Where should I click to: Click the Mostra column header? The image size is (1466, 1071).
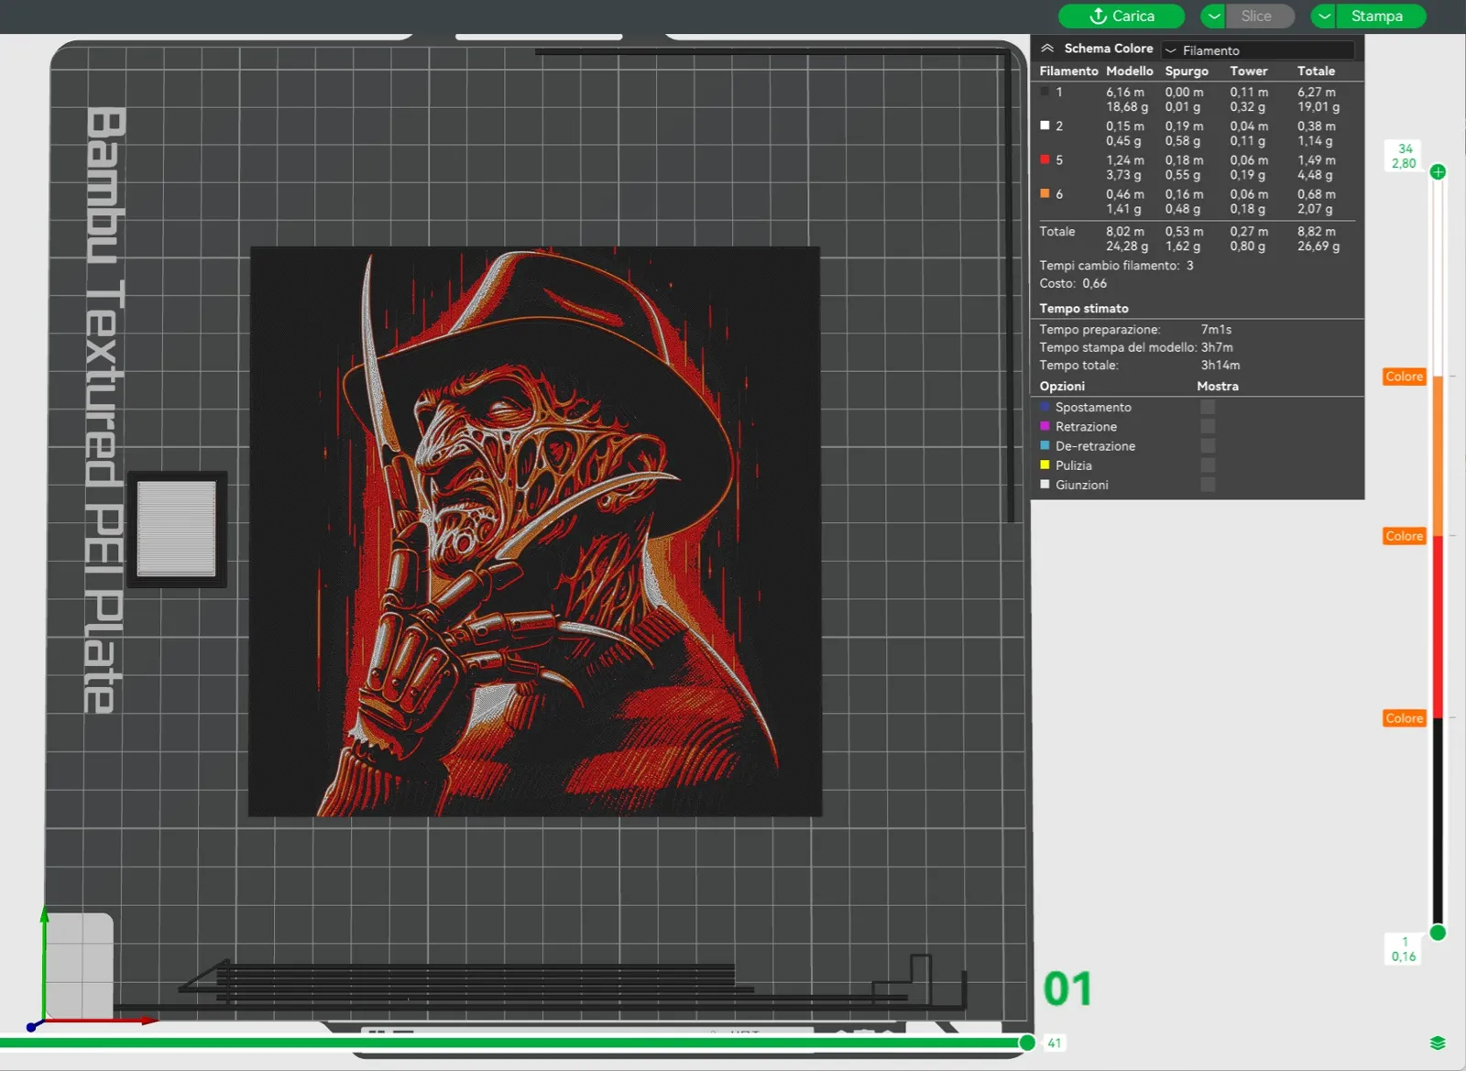[1218, 387]
